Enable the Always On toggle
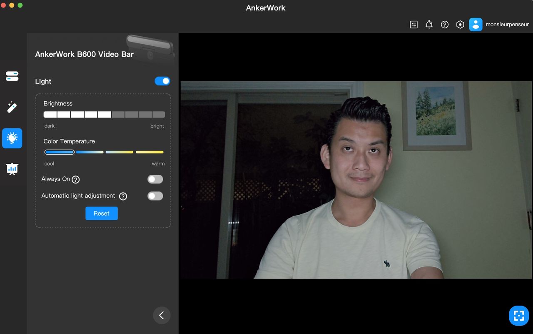 point(155,179)
